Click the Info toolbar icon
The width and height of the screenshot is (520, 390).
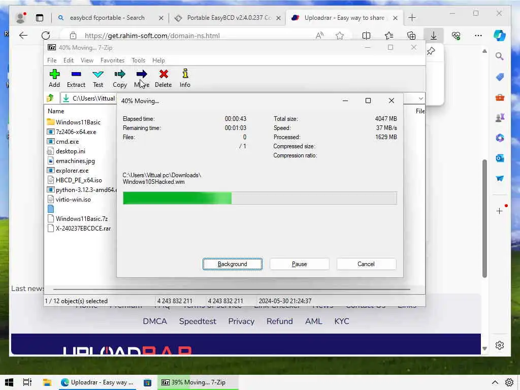(x=185, y=78)
